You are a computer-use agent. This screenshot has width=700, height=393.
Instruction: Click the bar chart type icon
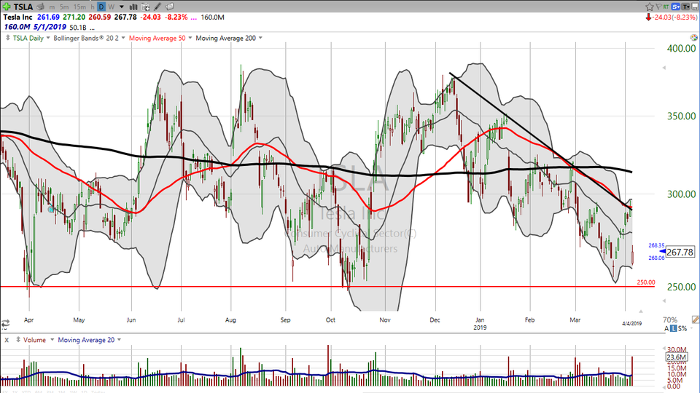133,7
